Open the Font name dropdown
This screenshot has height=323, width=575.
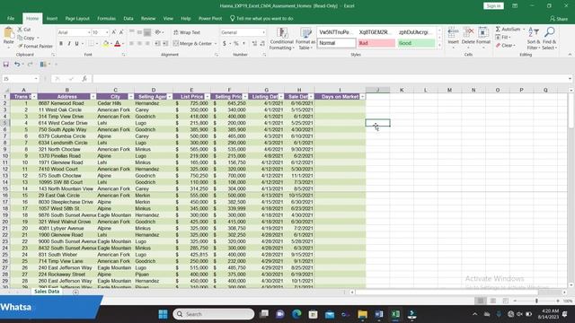89,32
